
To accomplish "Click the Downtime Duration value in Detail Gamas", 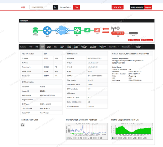I will (135, 74).
